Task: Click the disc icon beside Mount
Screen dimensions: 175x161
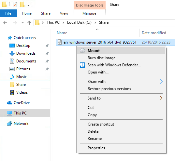Action: point(82,51)
